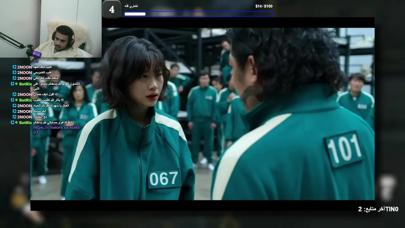Click the donation goal progress bar

tap(199, 14)
